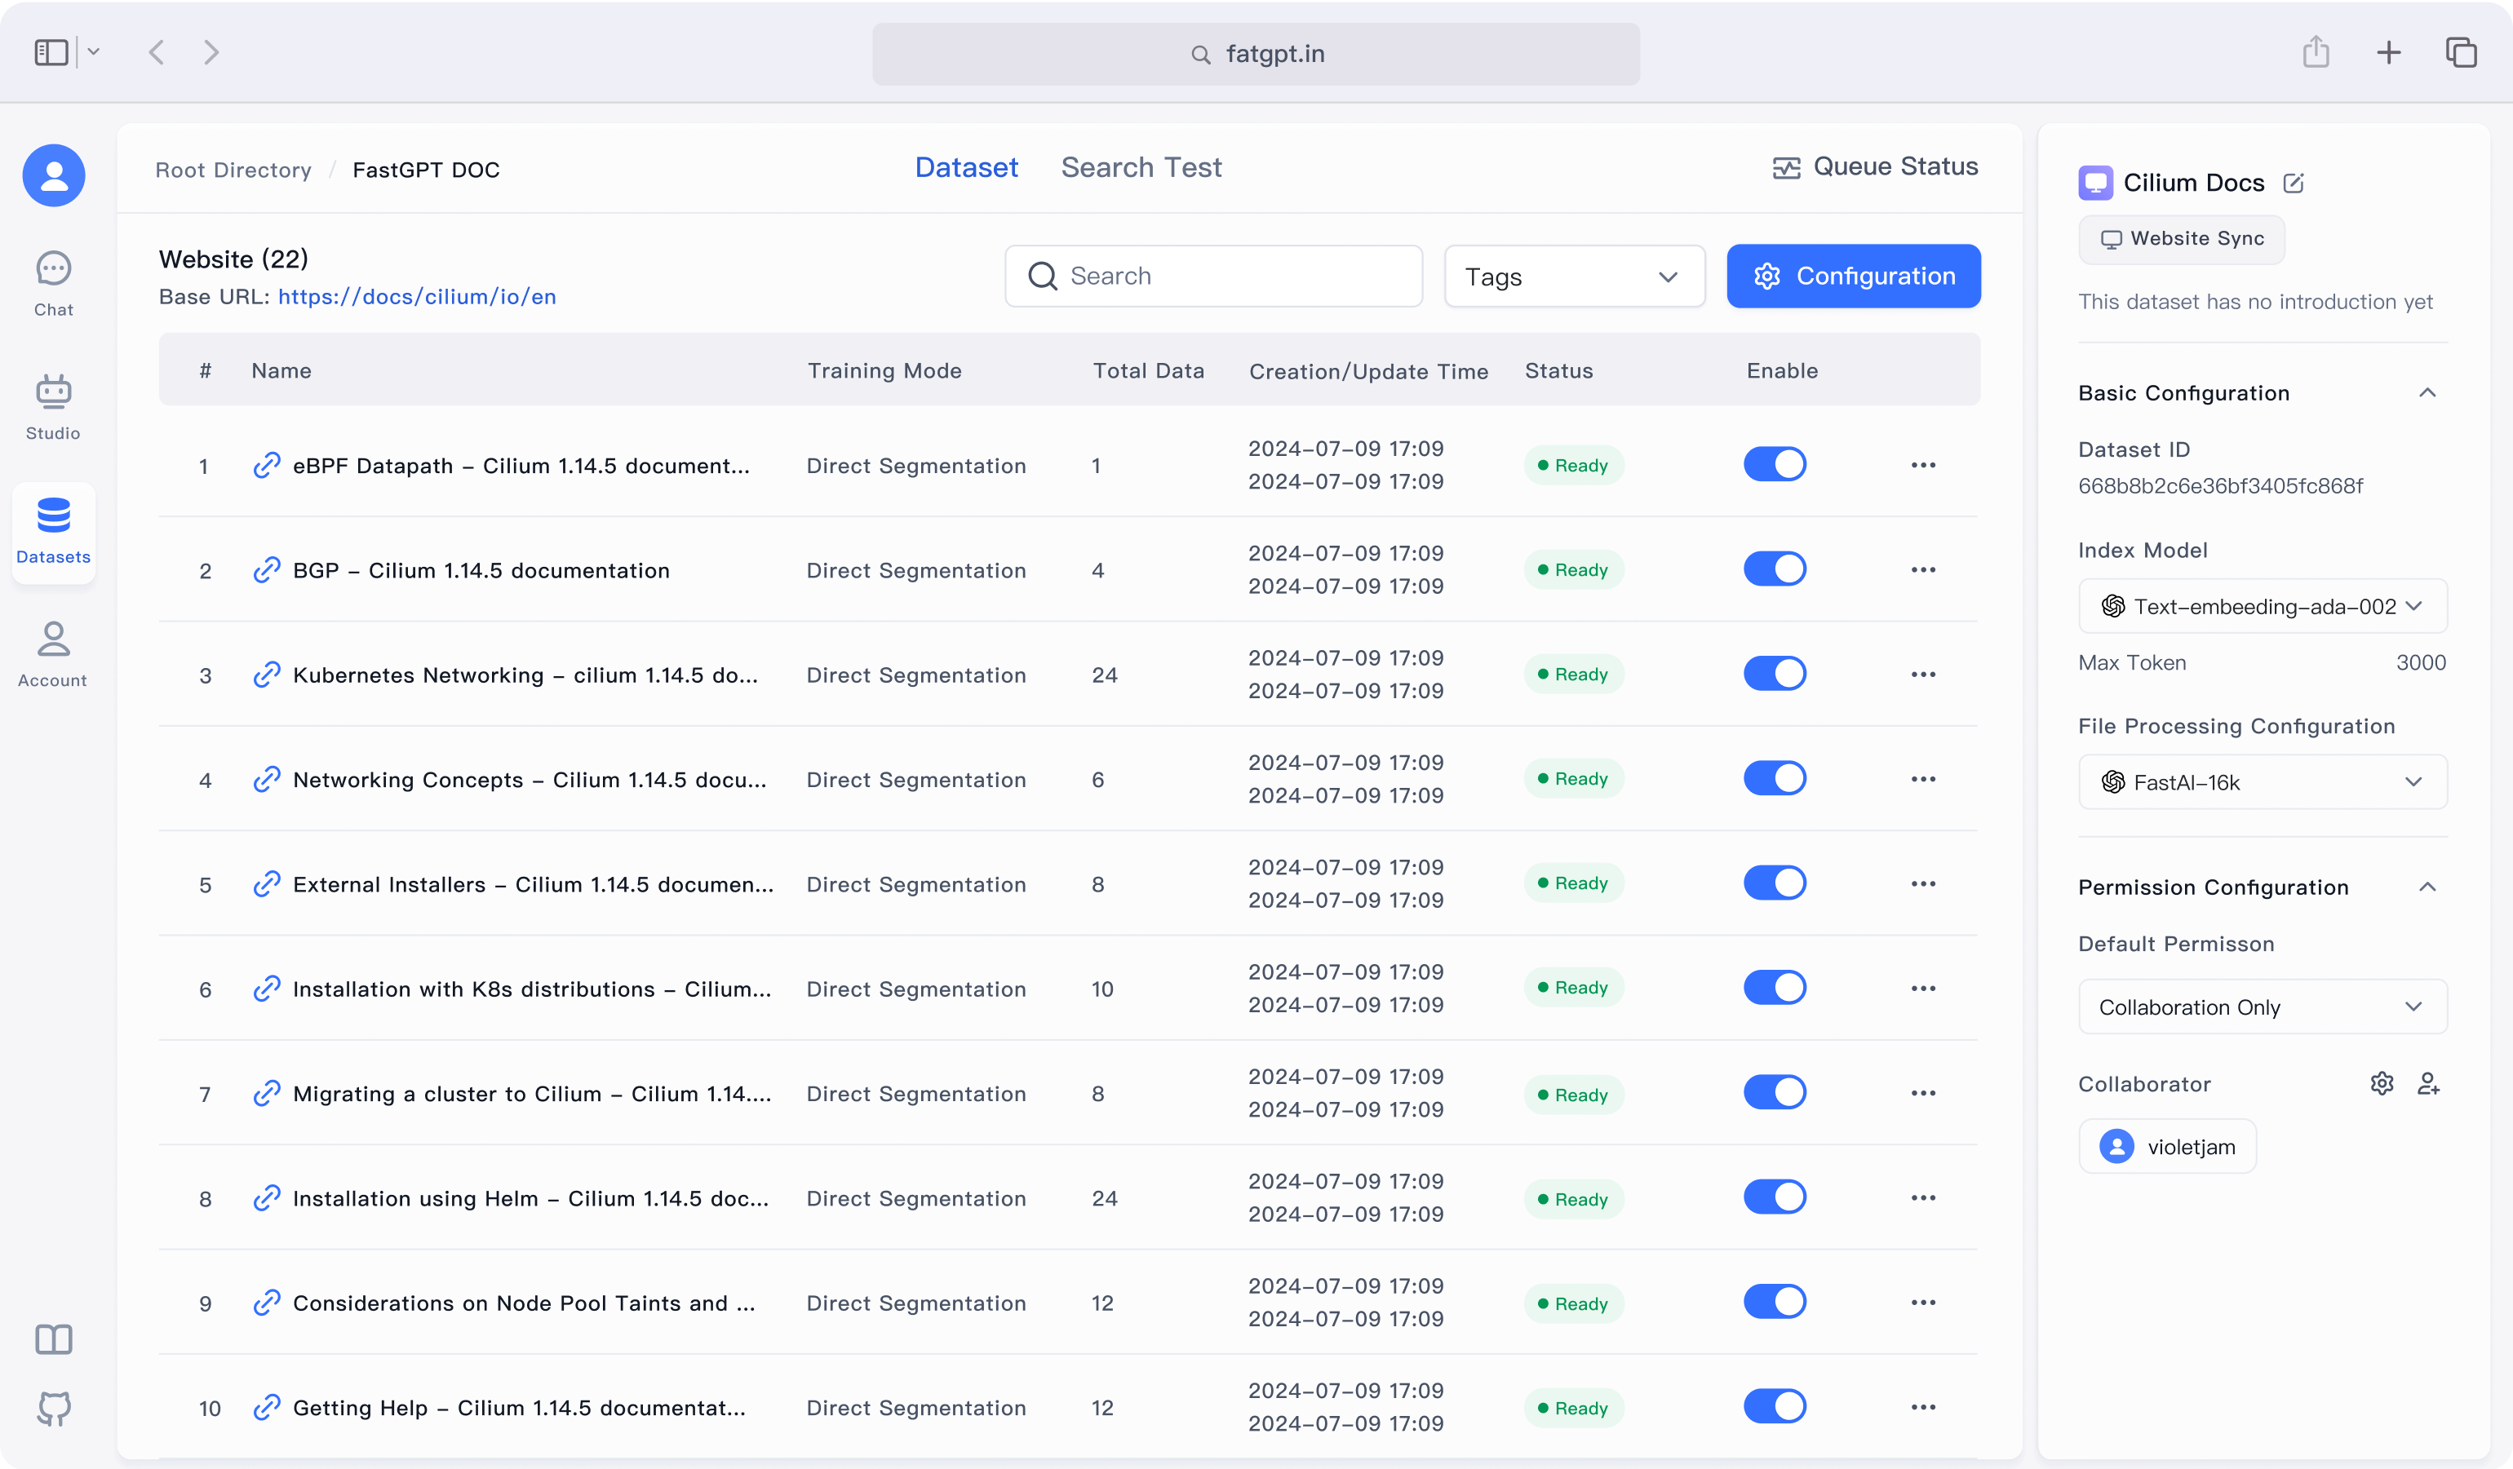Image resolution: width=2513 pixels, height=1469 pixels.
Task: Collapse the Basic Configuration section
Action: tap(2427, 392)
